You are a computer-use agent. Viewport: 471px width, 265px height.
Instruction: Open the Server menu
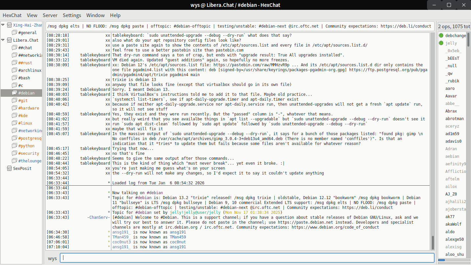[x=50, y=15]
